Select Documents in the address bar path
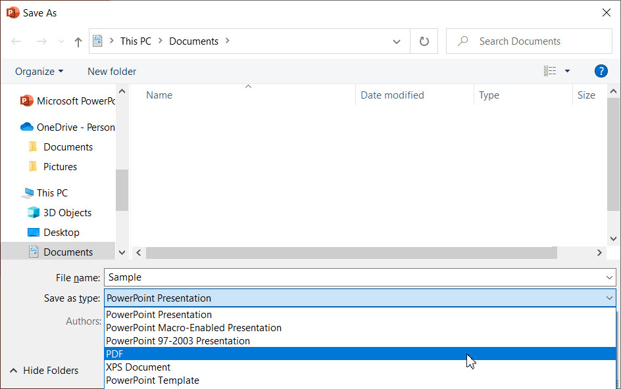 pyautogui.click(x=193, y=41)
